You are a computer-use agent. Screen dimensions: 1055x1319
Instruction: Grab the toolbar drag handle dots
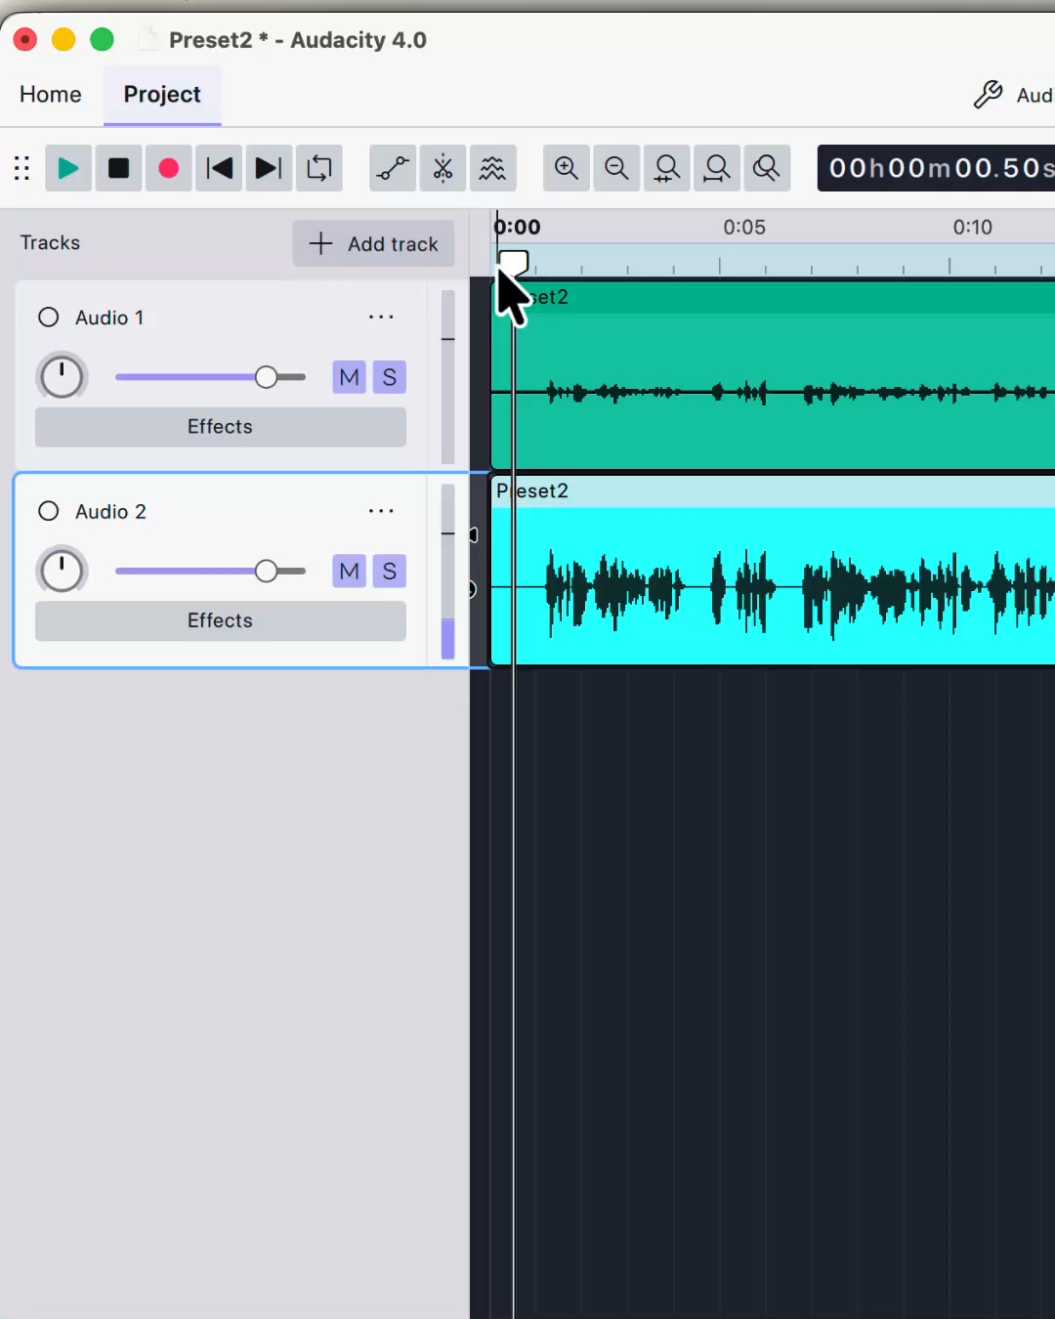point(21,168)
